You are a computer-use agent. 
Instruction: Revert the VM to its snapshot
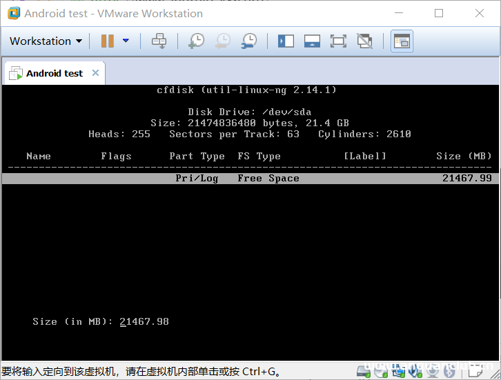pos(223,41)
